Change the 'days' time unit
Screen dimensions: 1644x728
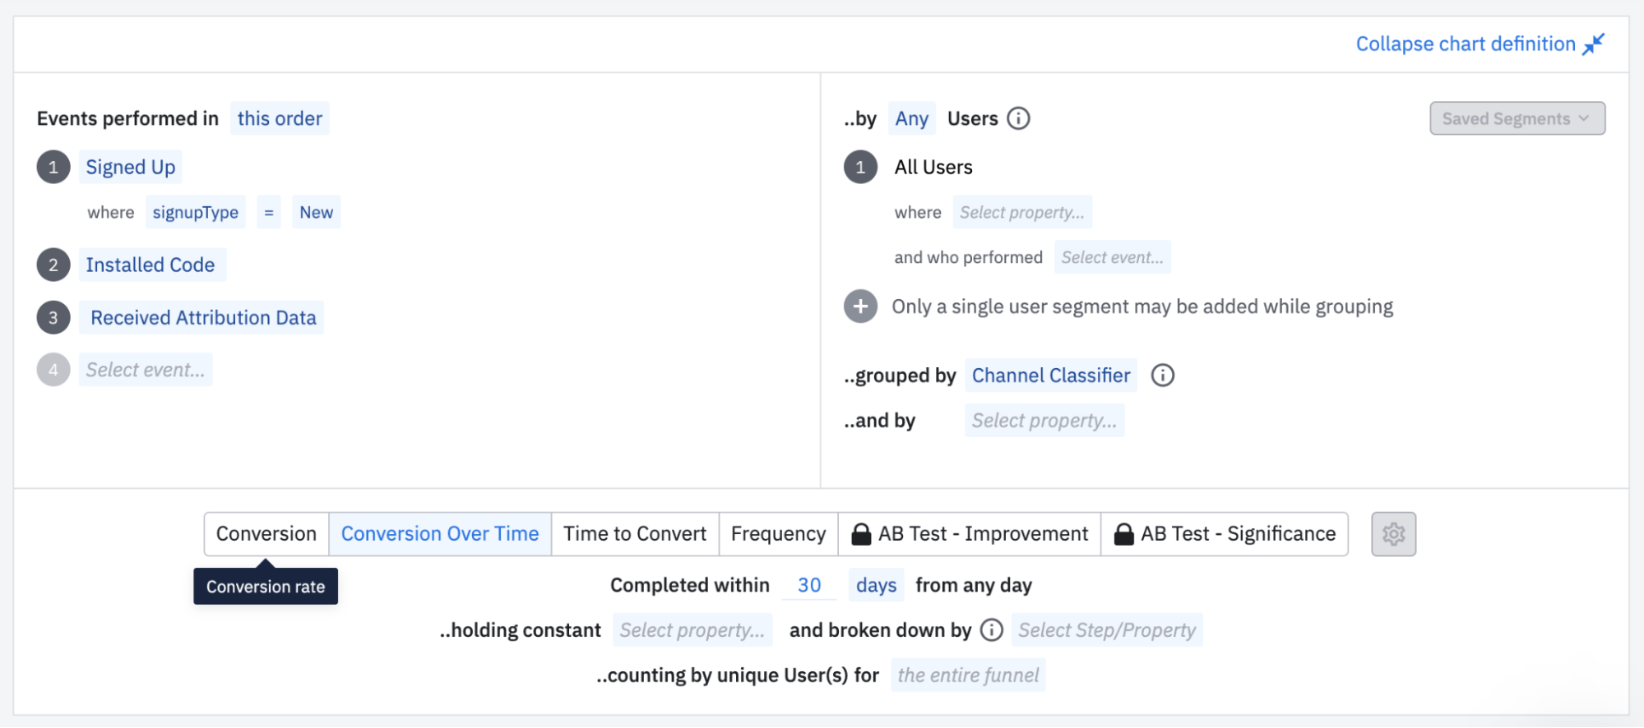[876, 585]
